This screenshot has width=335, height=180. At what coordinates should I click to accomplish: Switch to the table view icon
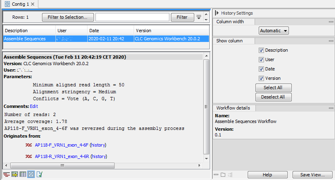point(23,175)
